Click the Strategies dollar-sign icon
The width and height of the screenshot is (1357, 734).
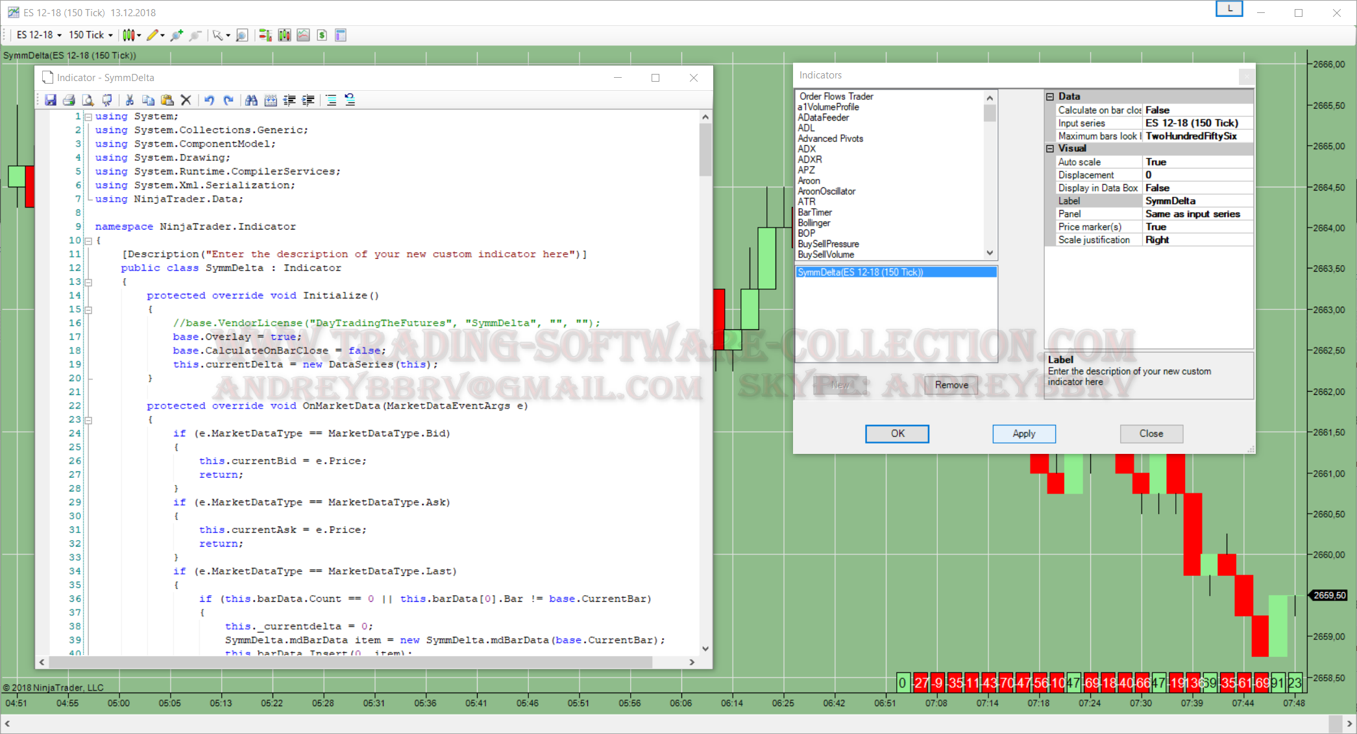322,35
